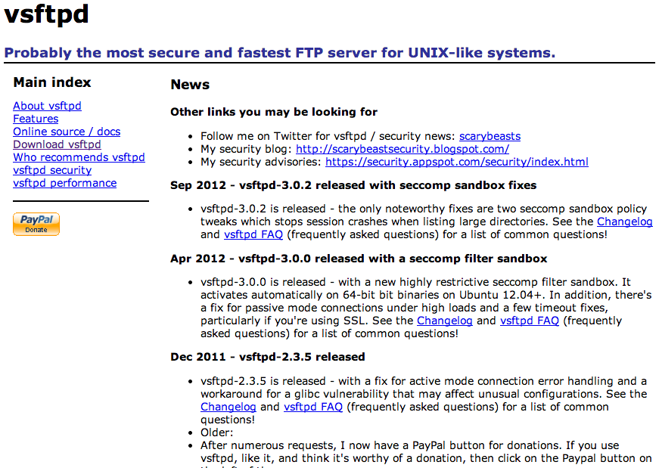Screen dimensions: 659x468
Task: Click the Sep 2012 vsftpd-3.0.2 heading
Action: click(x=353, y=185)
